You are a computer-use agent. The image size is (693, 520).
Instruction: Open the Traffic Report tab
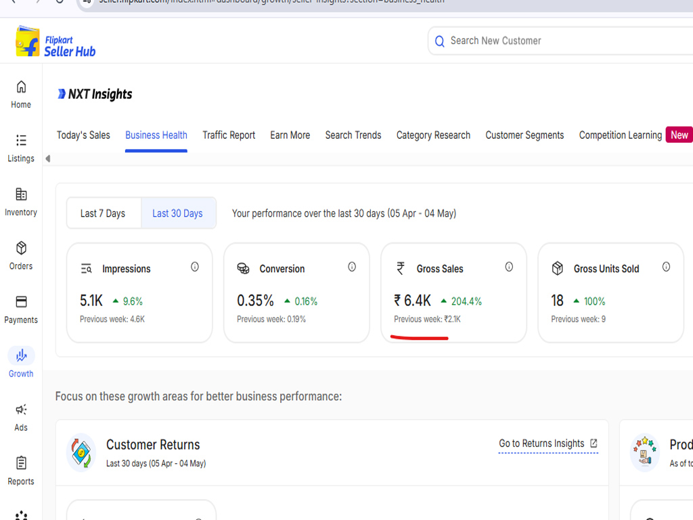coord(229,135)
